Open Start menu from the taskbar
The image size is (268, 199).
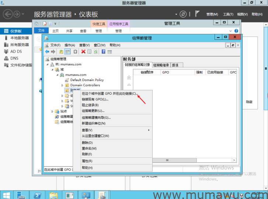point(6,195)
